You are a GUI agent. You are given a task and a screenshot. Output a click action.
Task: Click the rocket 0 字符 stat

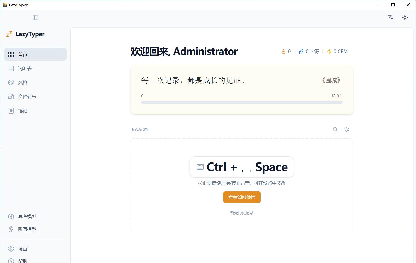[x=309, y=51]
